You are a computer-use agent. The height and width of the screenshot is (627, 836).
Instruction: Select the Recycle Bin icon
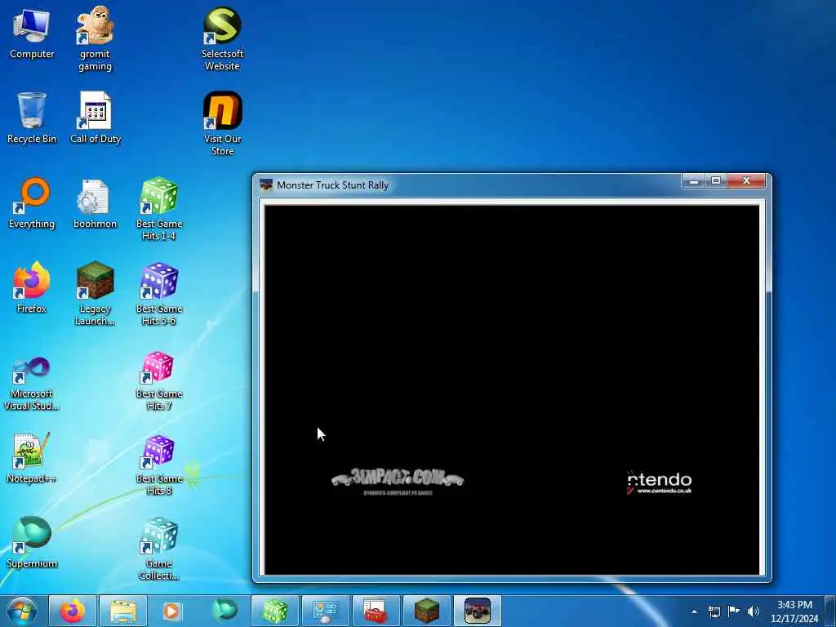32,118
